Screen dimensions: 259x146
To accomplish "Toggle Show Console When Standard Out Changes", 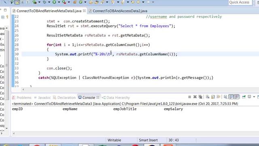I will click(231, 97).
